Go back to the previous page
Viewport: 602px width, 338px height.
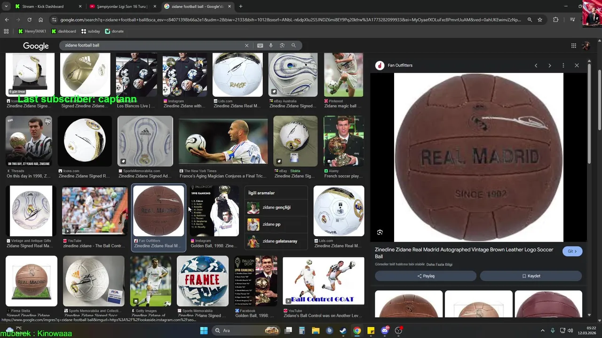7,20
